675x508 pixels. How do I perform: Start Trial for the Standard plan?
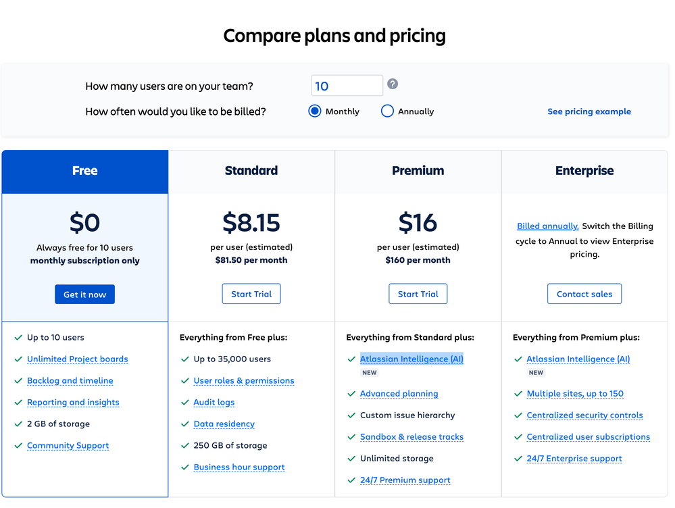251,294
